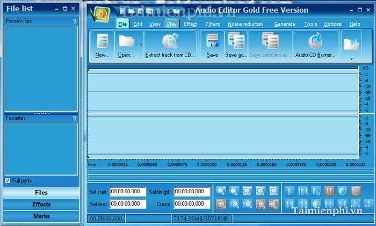
Task: Click the Sel start time field
Action: coord(128,192)
